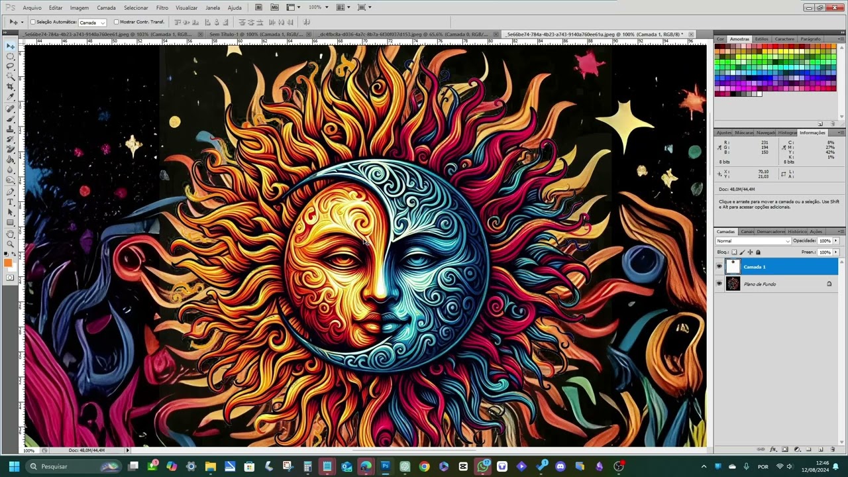This screenshot has width=848, height=477.
Task: Open the Windows Start menu
Action: tap(14, 466)
